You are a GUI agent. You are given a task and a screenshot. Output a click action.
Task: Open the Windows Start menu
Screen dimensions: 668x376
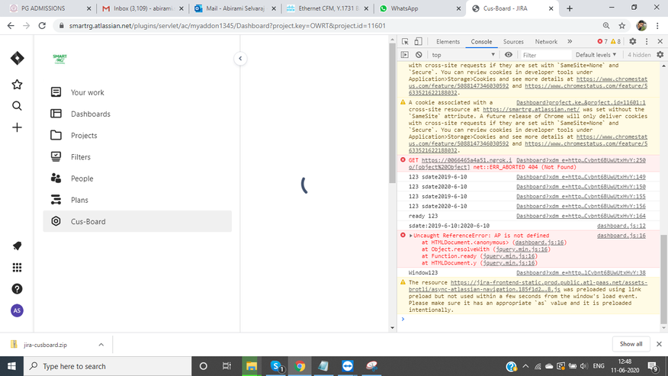pyautogui.click(x=11, y=366)
